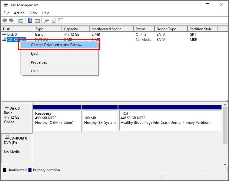Open the File menu
Viewport: 229px width, 181px height.
pos(6,13)
